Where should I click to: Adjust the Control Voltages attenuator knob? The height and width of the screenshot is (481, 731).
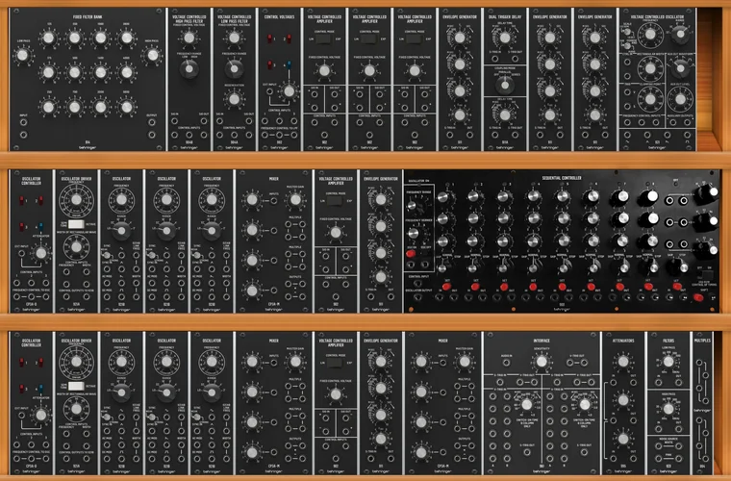(x=290, y=91)
